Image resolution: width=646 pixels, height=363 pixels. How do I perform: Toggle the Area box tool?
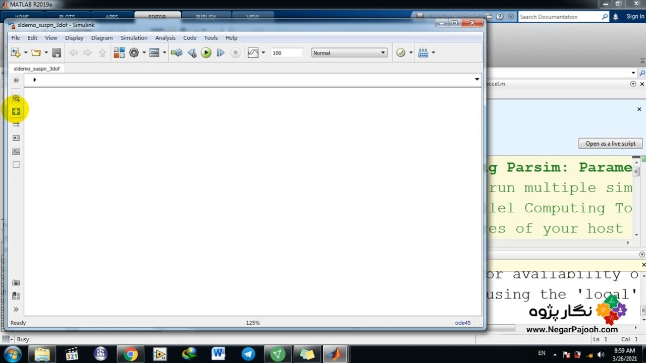16,164
